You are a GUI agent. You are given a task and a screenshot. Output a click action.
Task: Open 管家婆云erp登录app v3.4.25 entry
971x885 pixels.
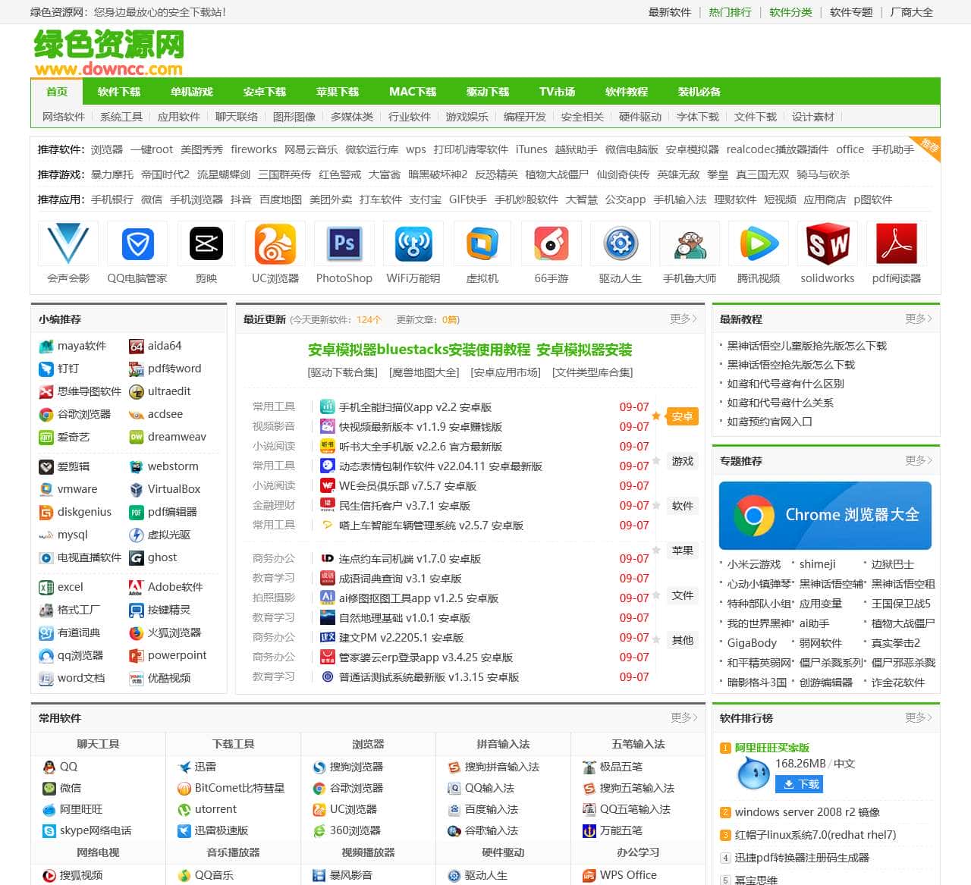(x=426, y=657)
